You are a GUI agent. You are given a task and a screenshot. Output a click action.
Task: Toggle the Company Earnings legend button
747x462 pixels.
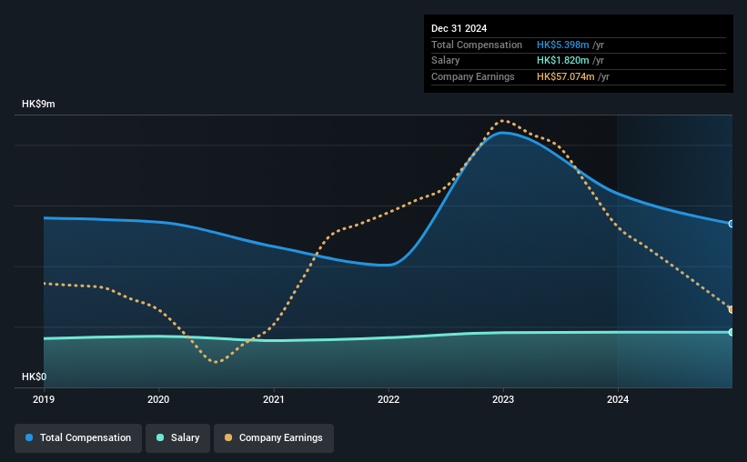tap(274, 438)
